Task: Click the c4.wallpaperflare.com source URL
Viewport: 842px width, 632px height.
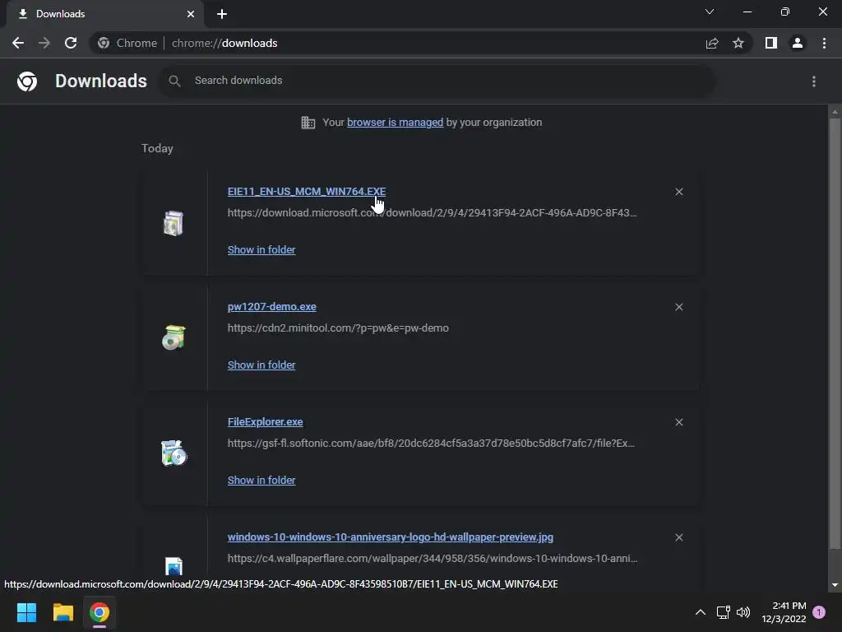Action: click(x=433, y=559)
